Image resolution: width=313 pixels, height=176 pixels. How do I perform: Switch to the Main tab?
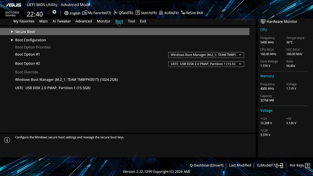(43, 21)
